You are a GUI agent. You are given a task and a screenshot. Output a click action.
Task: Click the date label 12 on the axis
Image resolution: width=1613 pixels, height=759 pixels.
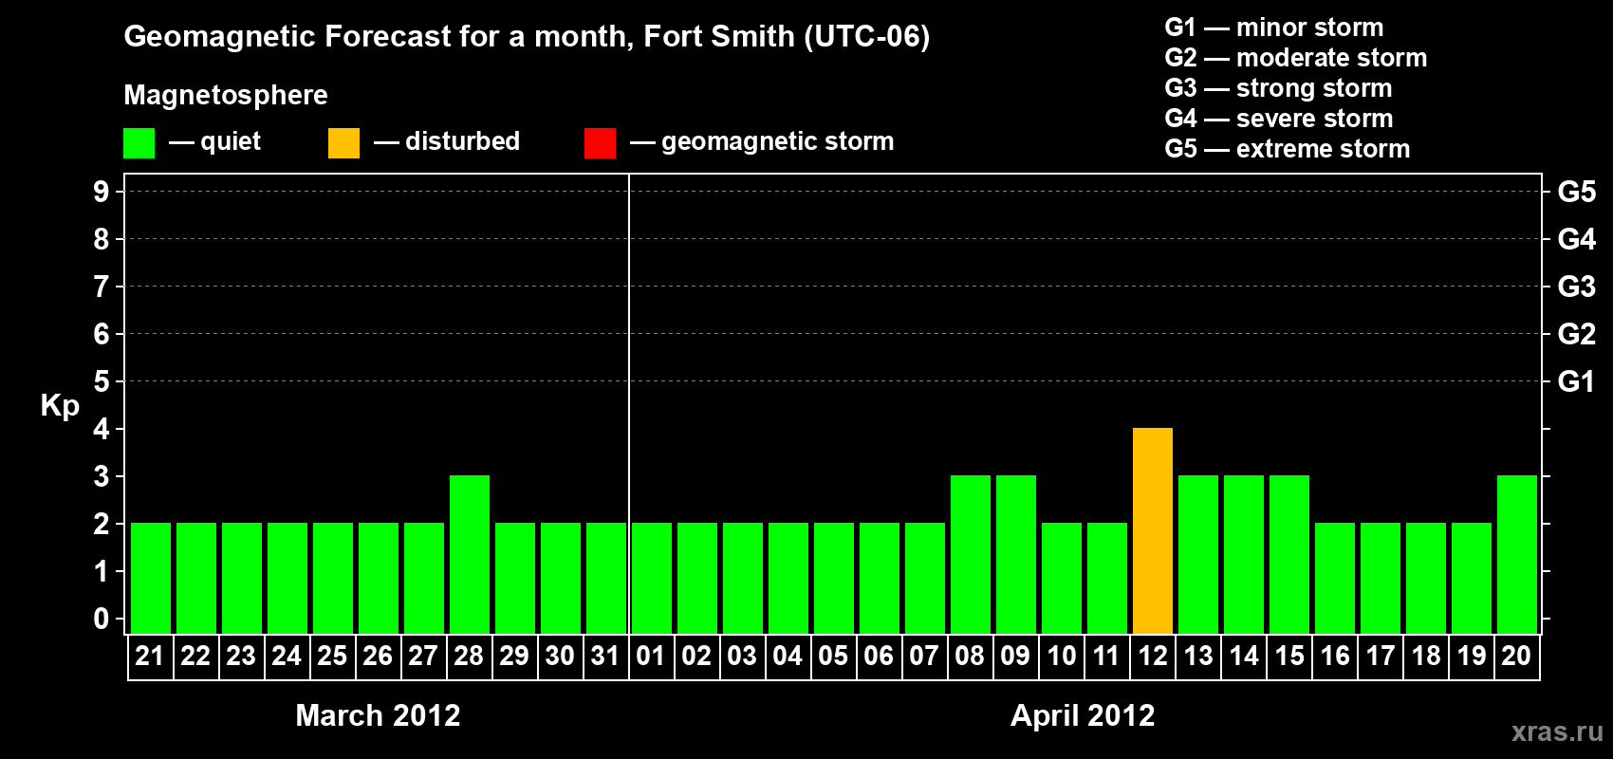coord(1153,656)
